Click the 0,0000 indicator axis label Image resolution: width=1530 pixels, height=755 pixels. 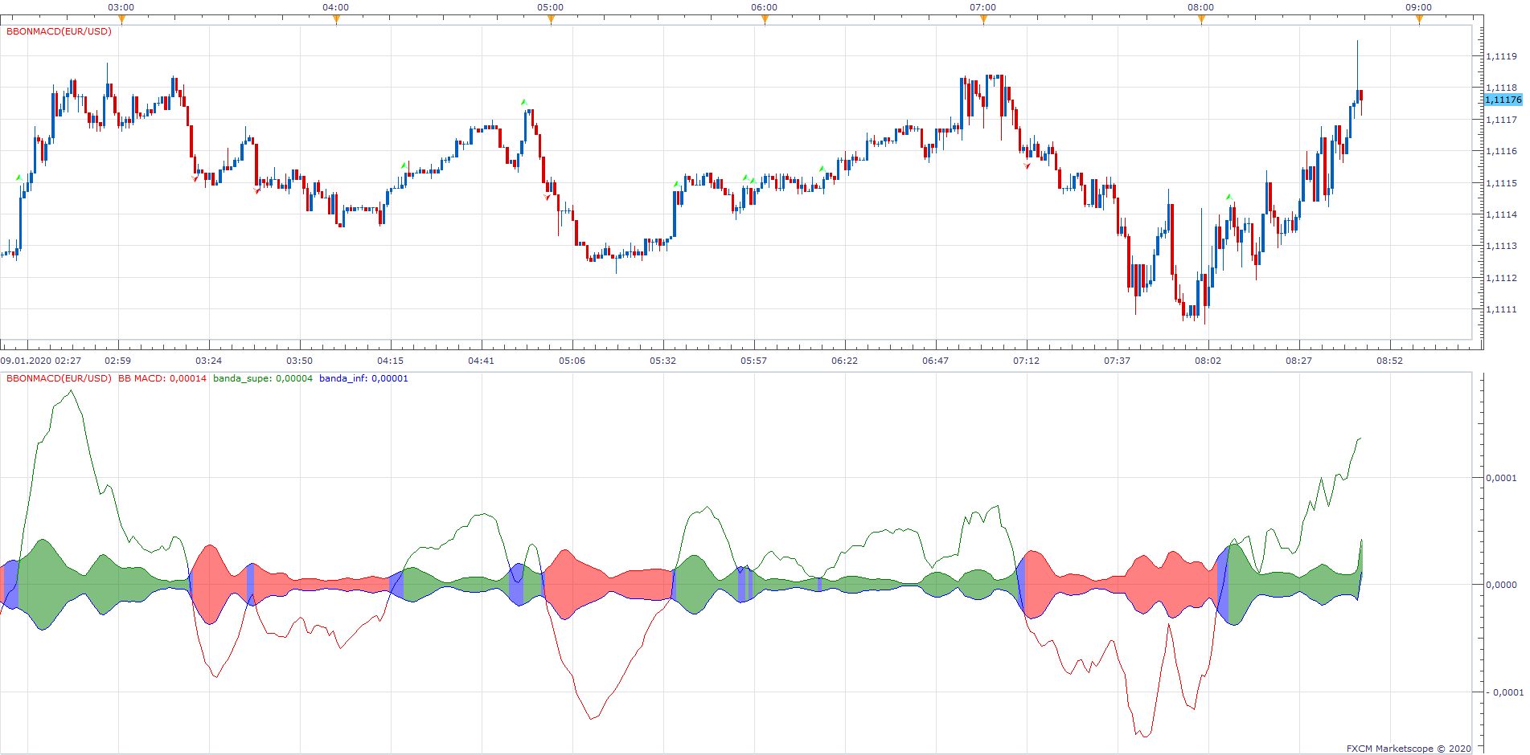click(x=1501, y=585)
